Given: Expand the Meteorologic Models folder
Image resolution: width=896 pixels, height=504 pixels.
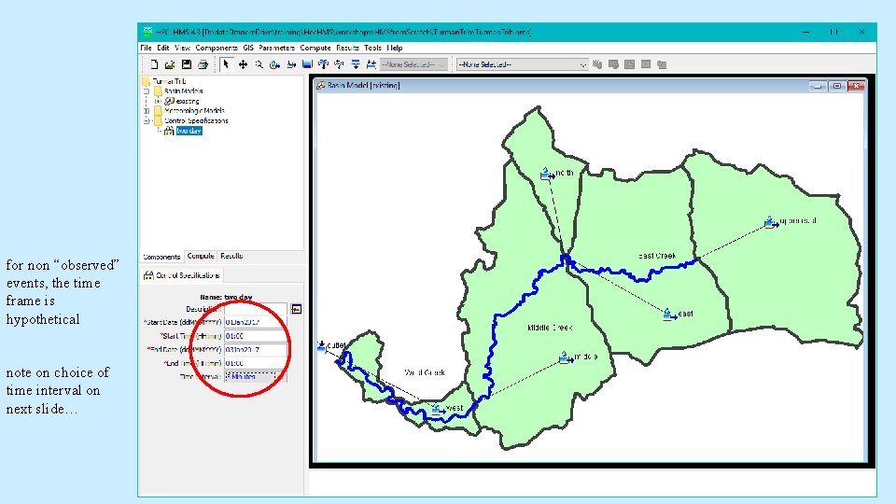Looking at the screenshot, I should coord(147,111).
